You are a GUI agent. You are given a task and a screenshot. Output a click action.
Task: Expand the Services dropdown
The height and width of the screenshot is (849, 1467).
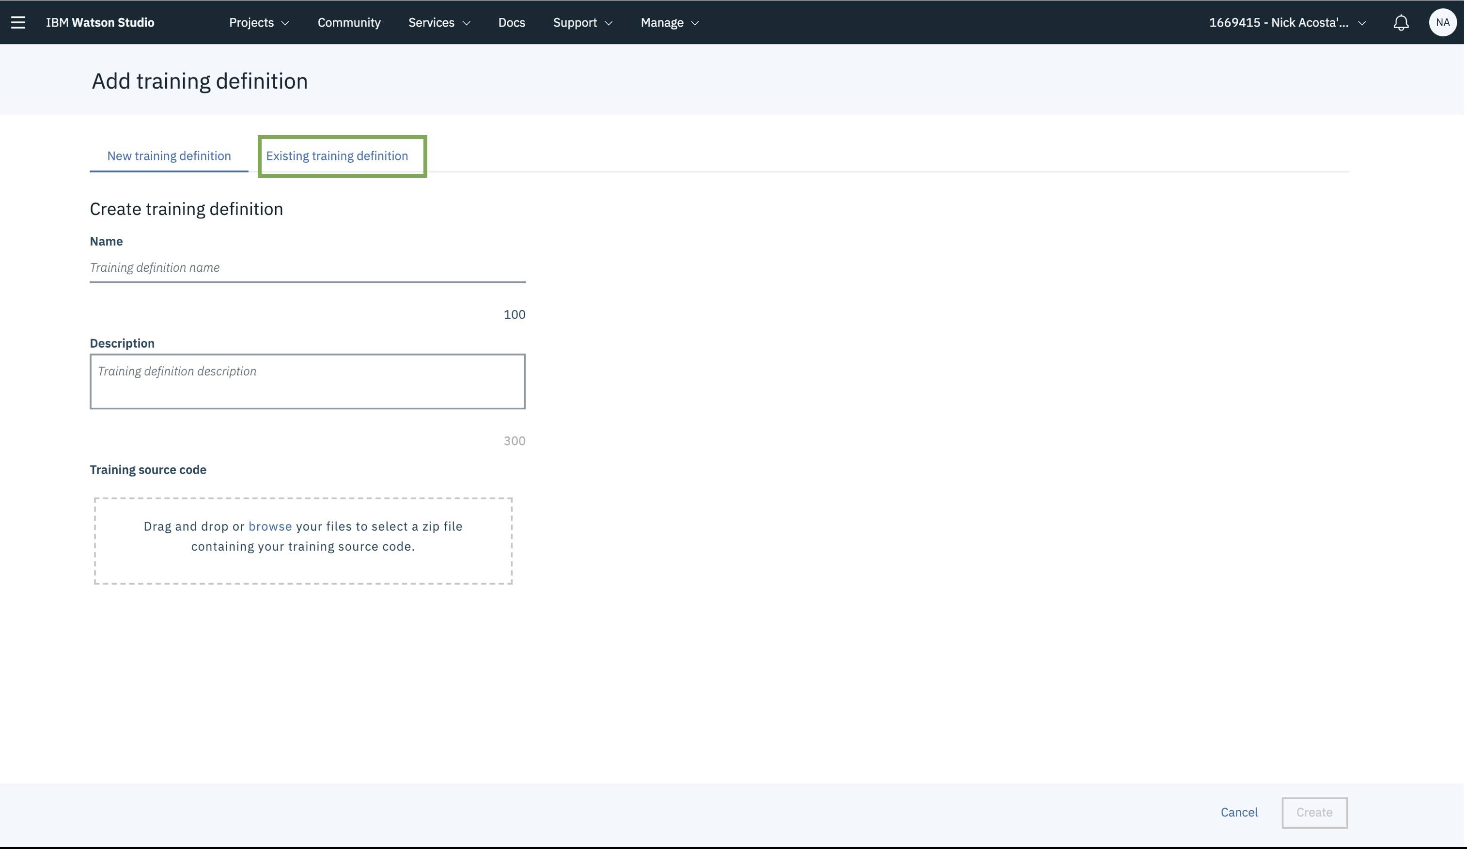click(x=439, y=22)
